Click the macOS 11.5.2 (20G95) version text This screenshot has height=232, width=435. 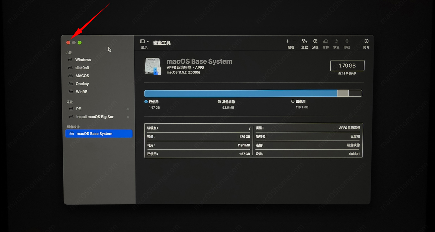183,72
